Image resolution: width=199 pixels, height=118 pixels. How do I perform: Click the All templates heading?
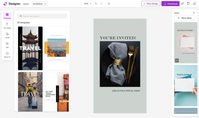24,22
